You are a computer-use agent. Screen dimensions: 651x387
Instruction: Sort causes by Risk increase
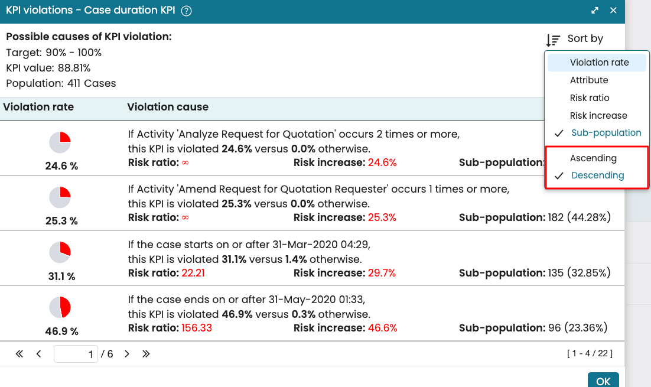pyautogui.click(x=598, y=116)
